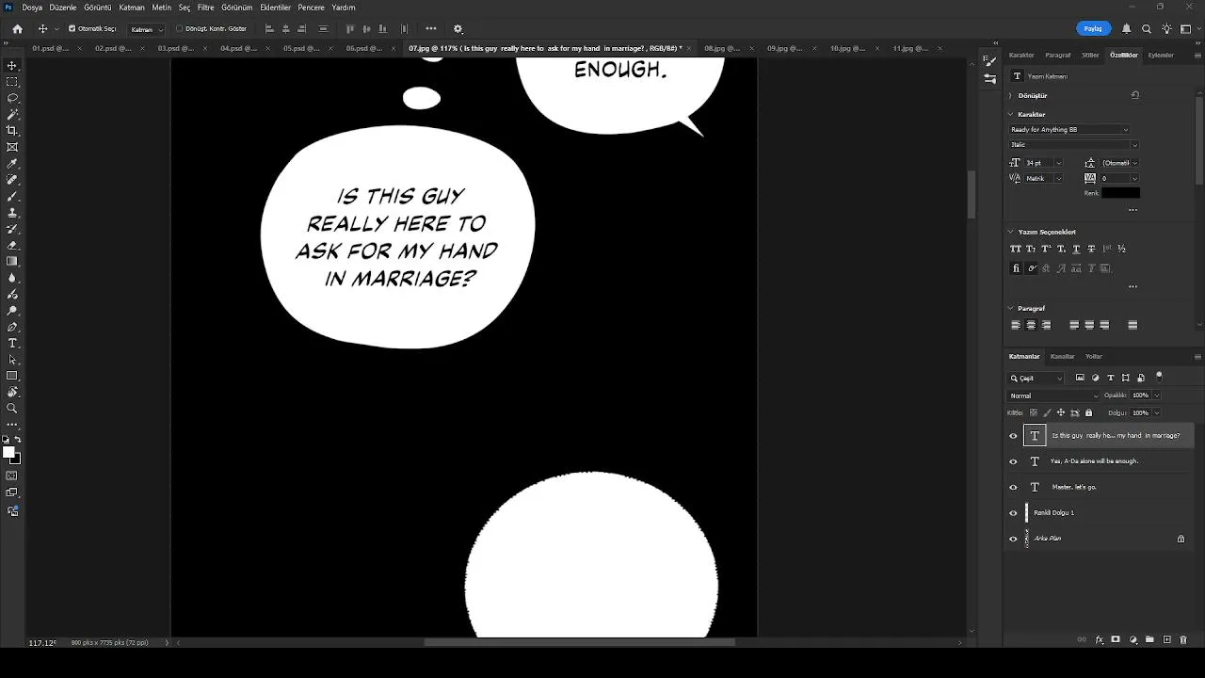The image size is (1205, 678).
Task: Select the Zoom tool
Action: pos(12,409)
